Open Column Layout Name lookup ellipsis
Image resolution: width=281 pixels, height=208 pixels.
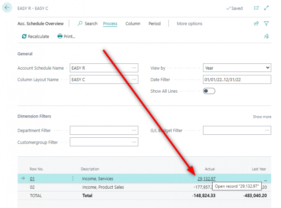click(x=134, y=79)
